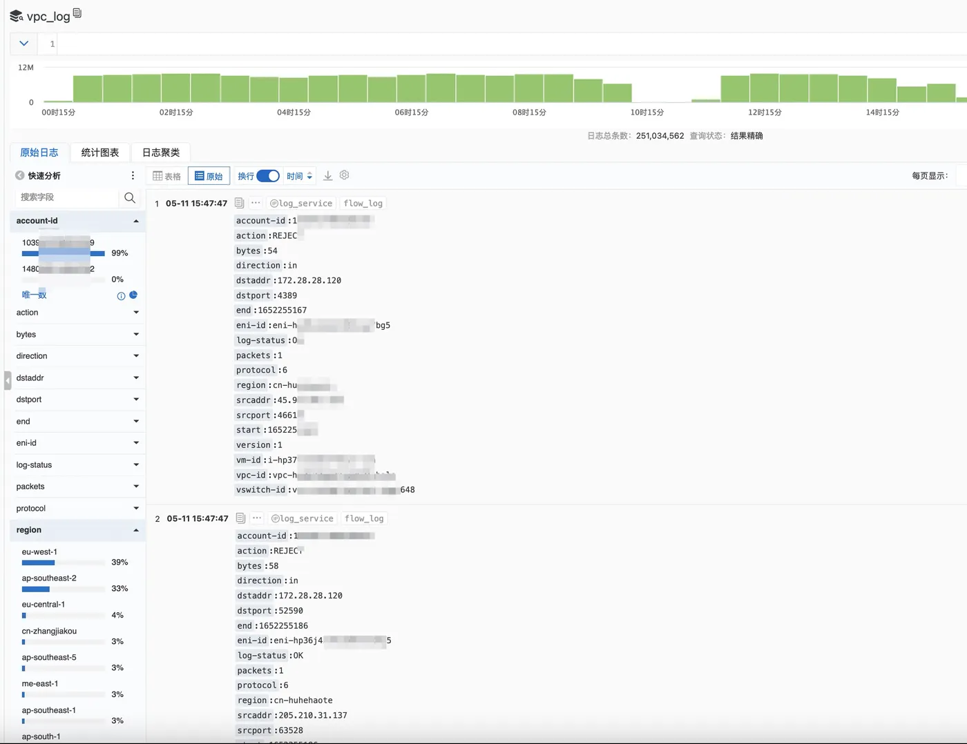Open the ellipsis menu of log entry 1
The width and height of the screenshot is (967, 744).
[x=256, y=203]
